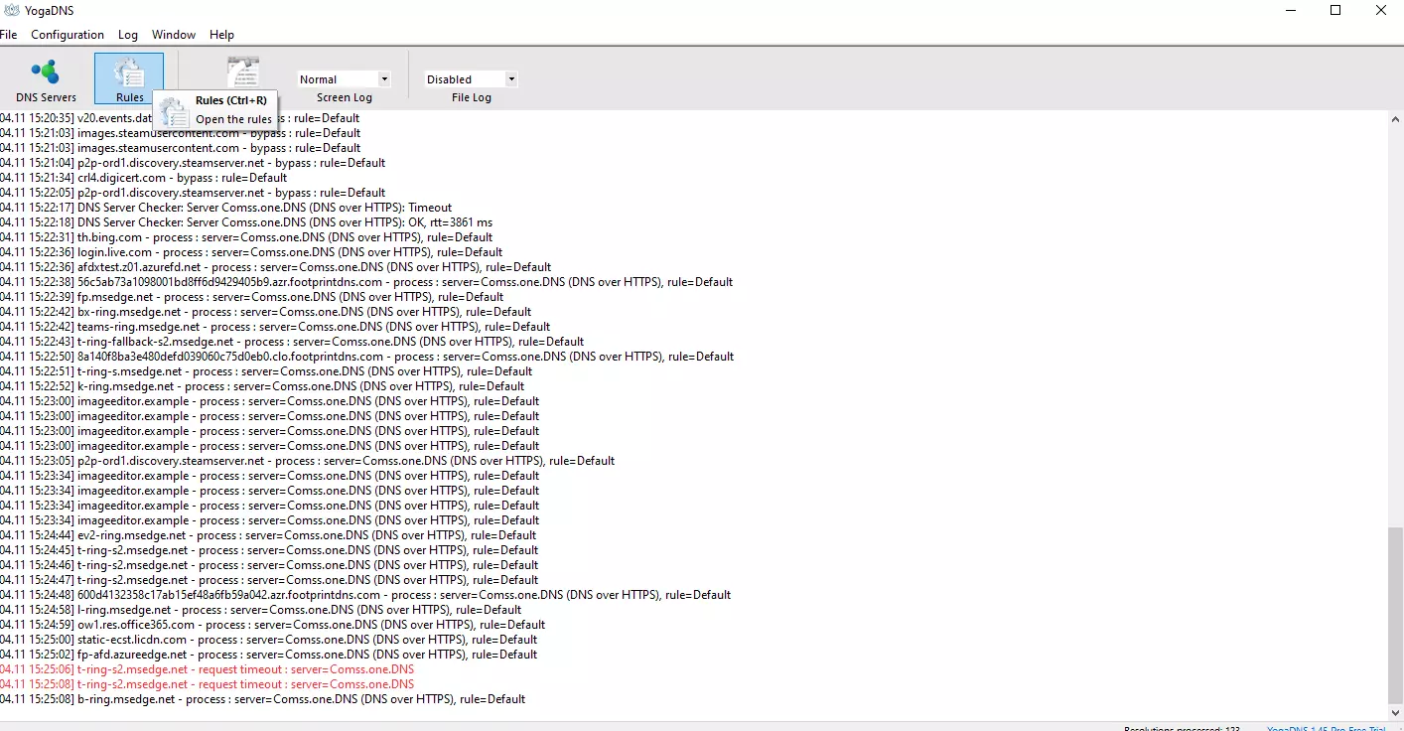Image resolution: width=1404 pixels, height=731 pixels.
Task: Click the log scrollbar down arrow
Action: (x=1395, y=712)
